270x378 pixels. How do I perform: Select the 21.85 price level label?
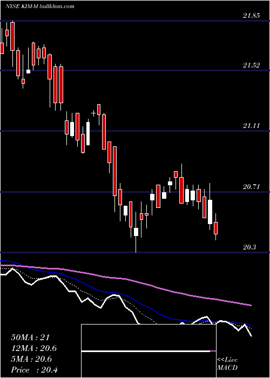click(x=252, y=16)
